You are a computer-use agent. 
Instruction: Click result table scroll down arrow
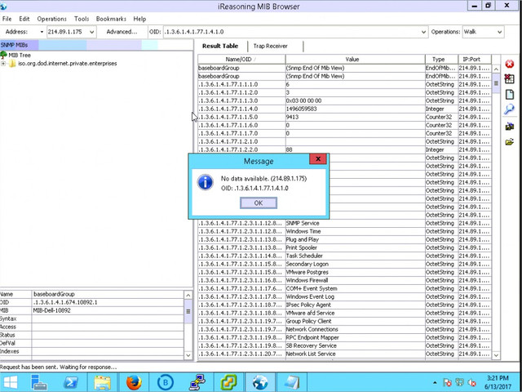[x=496, y=355]
